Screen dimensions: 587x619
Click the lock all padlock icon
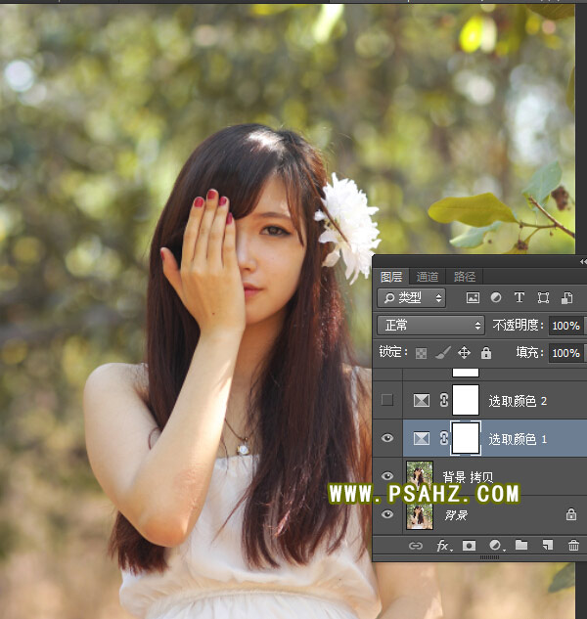pos(486,352)
